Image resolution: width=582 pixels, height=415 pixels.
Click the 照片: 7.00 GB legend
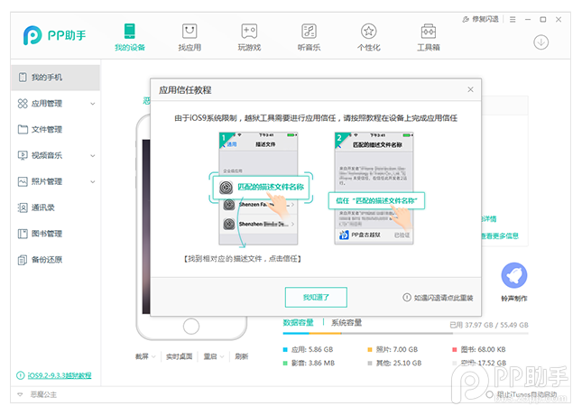(393, 349)
